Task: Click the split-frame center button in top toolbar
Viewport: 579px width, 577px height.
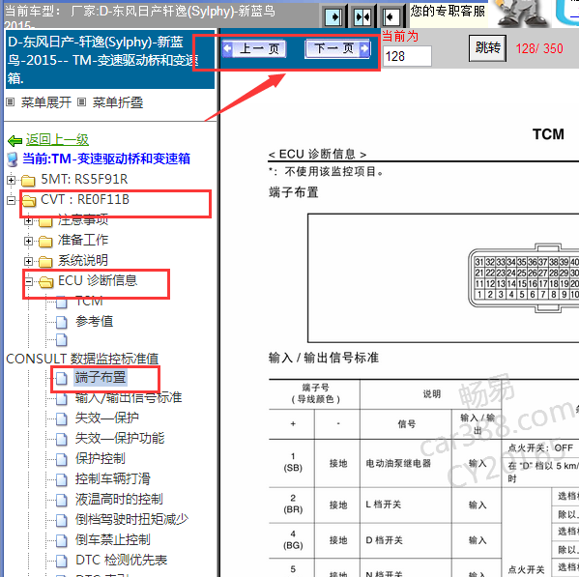Action: click(x=362, y=16)
